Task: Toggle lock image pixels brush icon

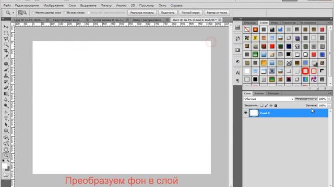Action: click(266, 105)
